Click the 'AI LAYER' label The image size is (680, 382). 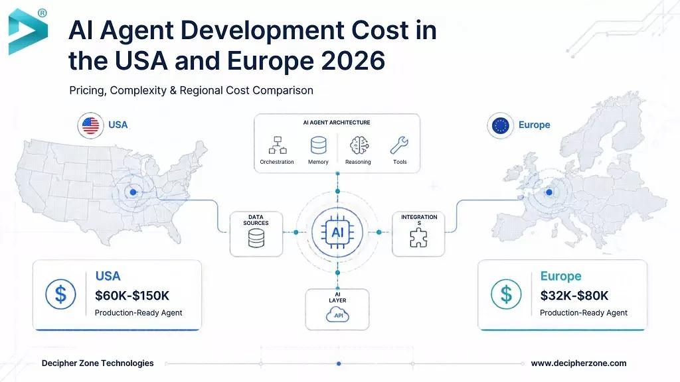coord(337,297)
